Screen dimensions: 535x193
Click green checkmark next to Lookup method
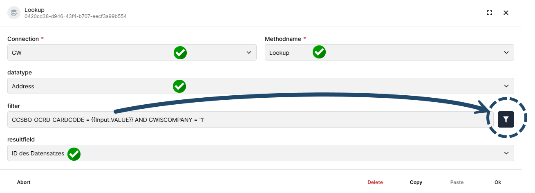point(319,52)
